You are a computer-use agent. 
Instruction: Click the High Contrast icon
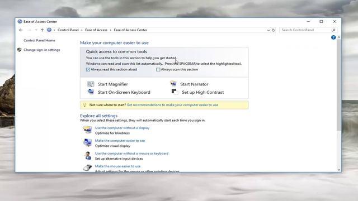175,92
